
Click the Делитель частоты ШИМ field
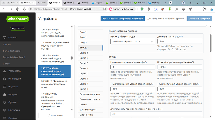click(x=179, y=42)
